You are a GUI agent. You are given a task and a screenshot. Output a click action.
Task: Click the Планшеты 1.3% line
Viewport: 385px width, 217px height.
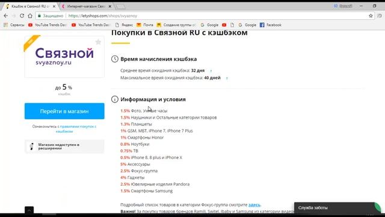pos(136,124)
